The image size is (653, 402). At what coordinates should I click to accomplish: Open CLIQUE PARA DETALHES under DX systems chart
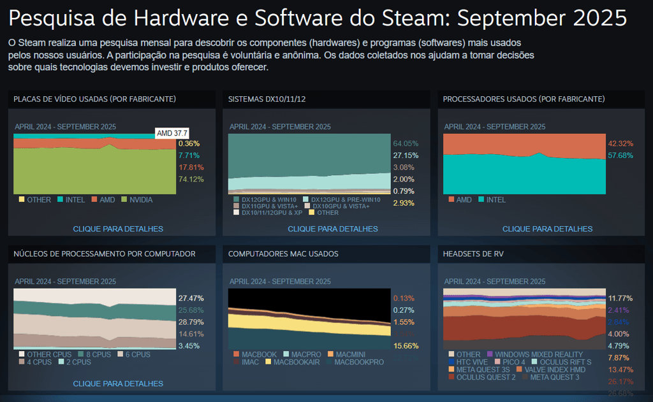pyautogui.click(x=333, y=229)
